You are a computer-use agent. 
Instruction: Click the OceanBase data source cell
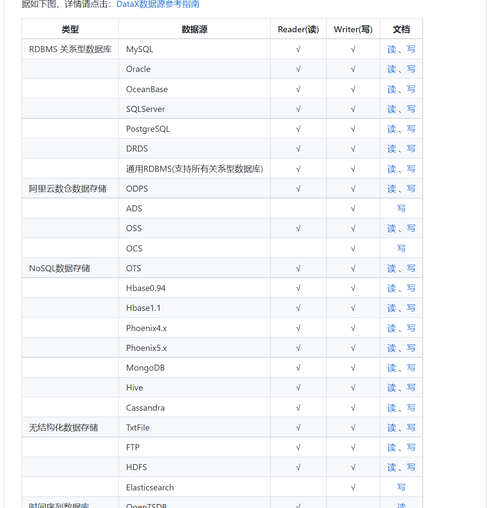tap(194, 89)
